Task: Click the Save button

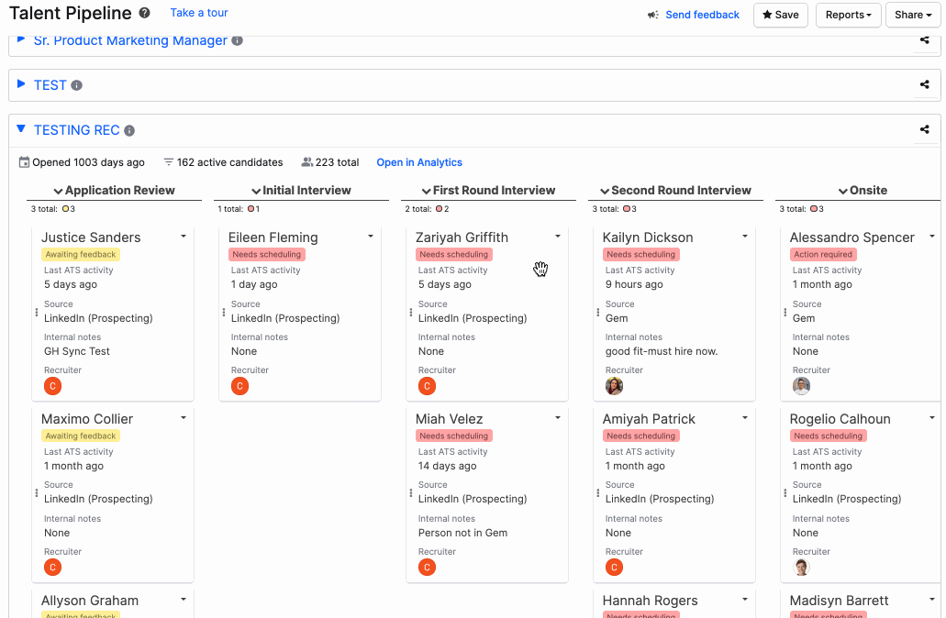Action: (x=780, y=15)
